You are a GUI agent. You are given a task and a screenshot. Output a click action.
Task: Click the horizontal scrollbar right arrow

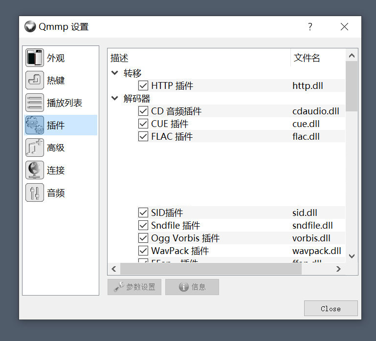coord(338,269)
